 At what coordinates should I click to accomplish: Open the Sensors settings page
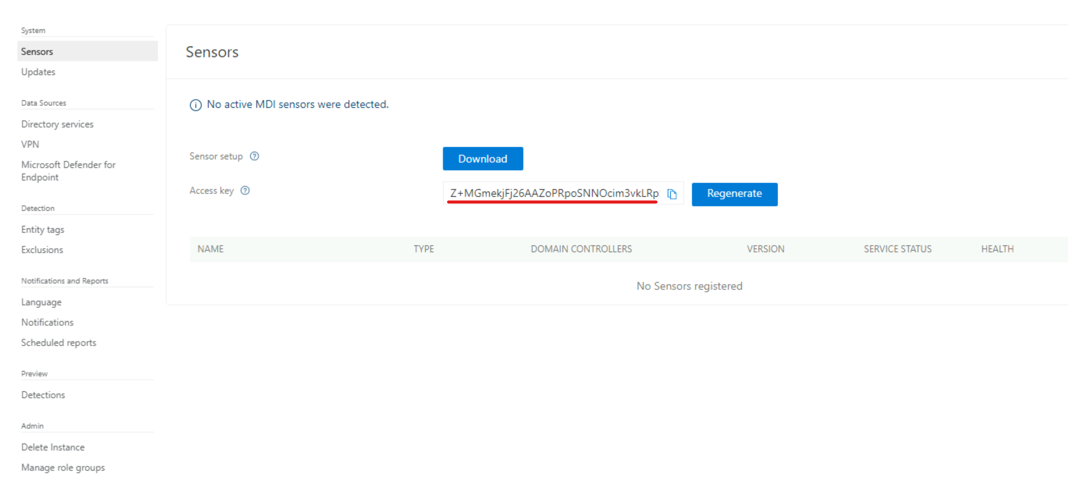(37, 51)
